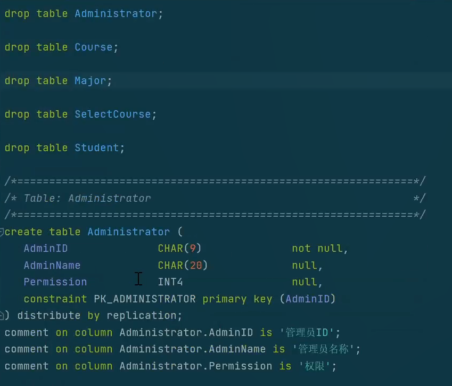Click Administrator in the create table line

click(x=128, y=232)
